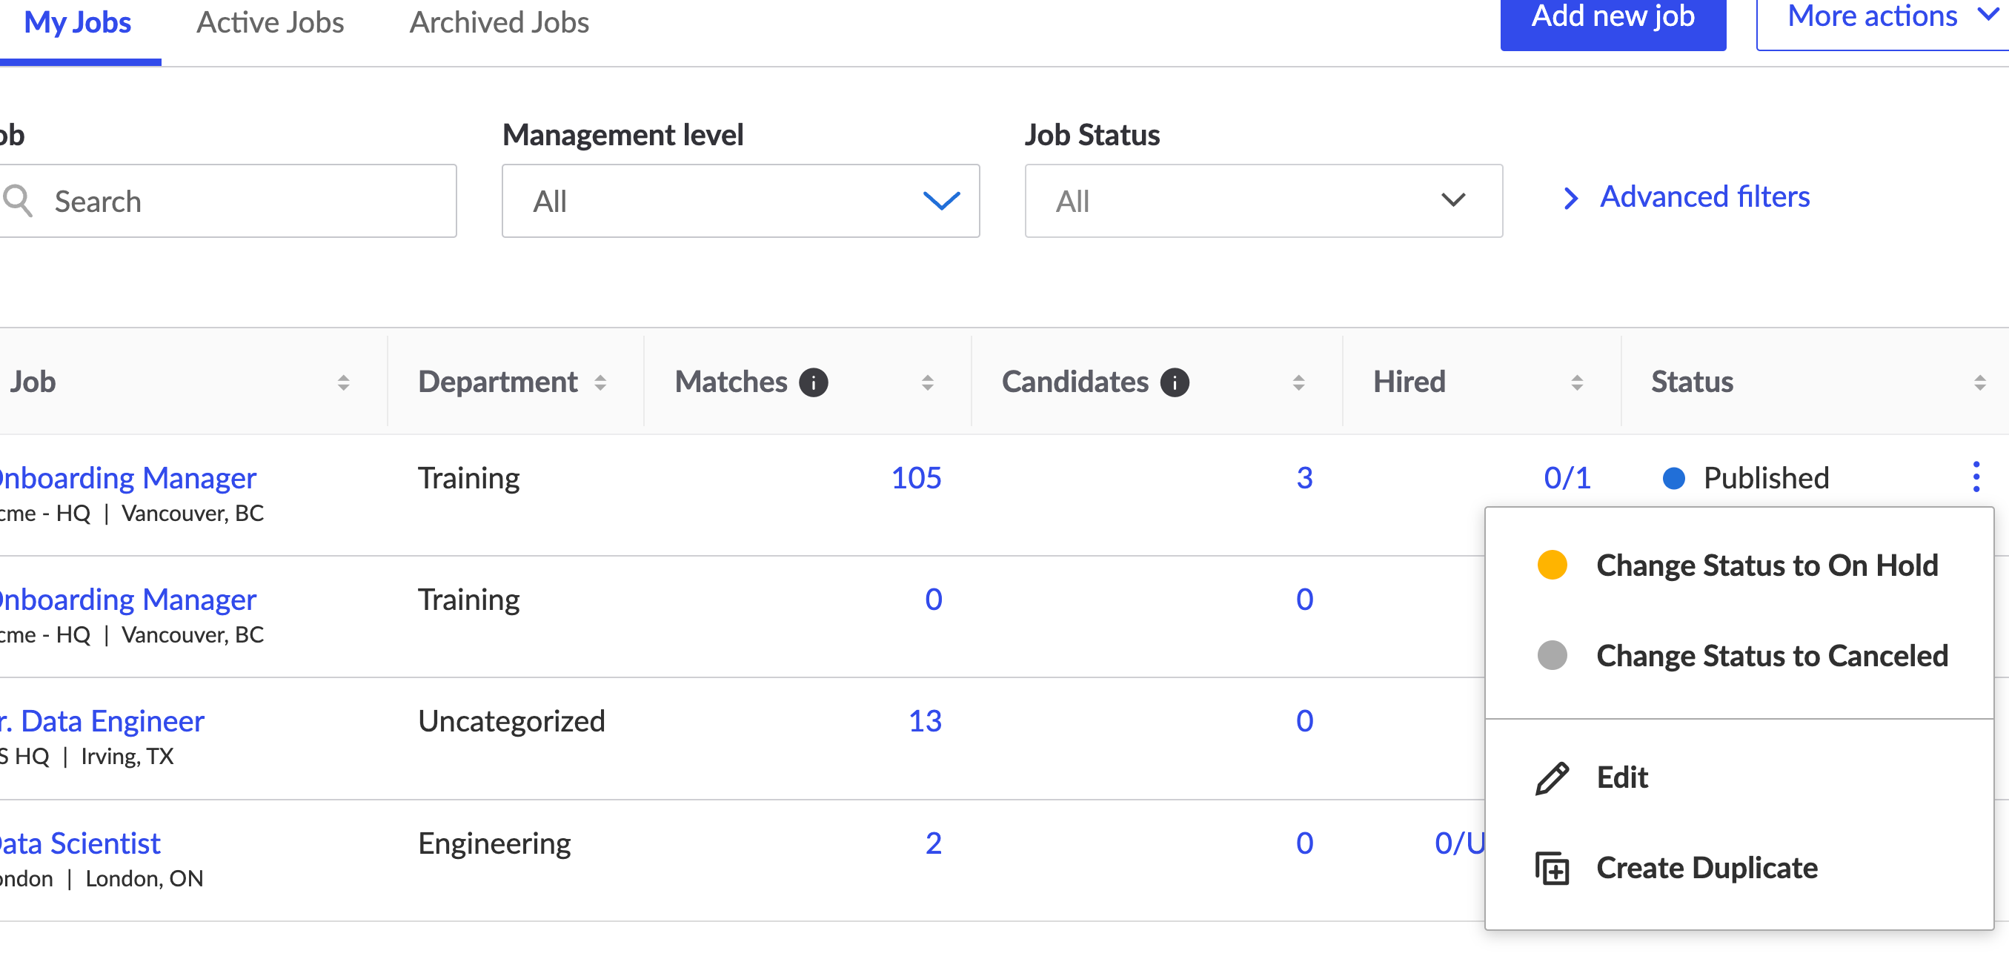Open the Management level dropdown

click(x=740, y=200)
